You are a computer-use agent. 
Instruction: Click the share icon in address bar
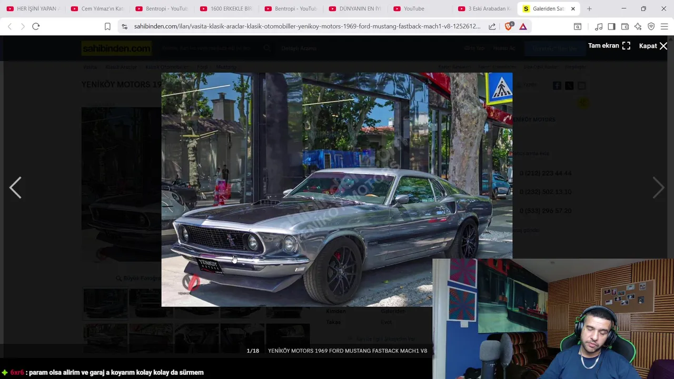pyautogui.click(x=492, y=26)
